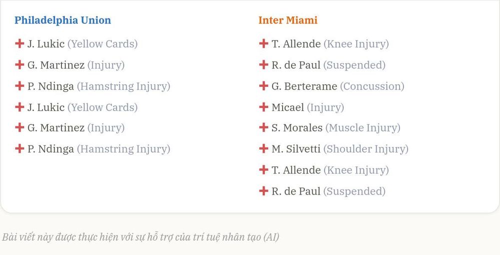Screen dimensions: 500x255
Task: Open the Philadelphia Union team heading
Action: 63,20
